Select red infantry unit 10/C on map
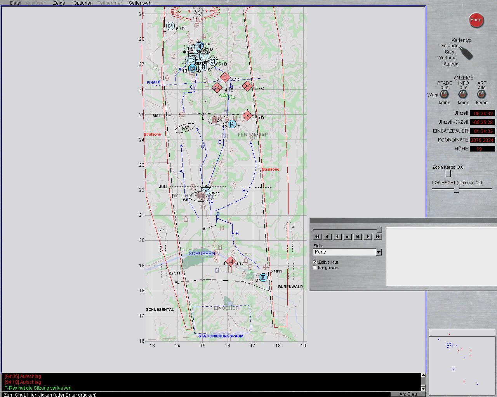The image size is (497, 397). pyautogui.click(x=231, y=262)
